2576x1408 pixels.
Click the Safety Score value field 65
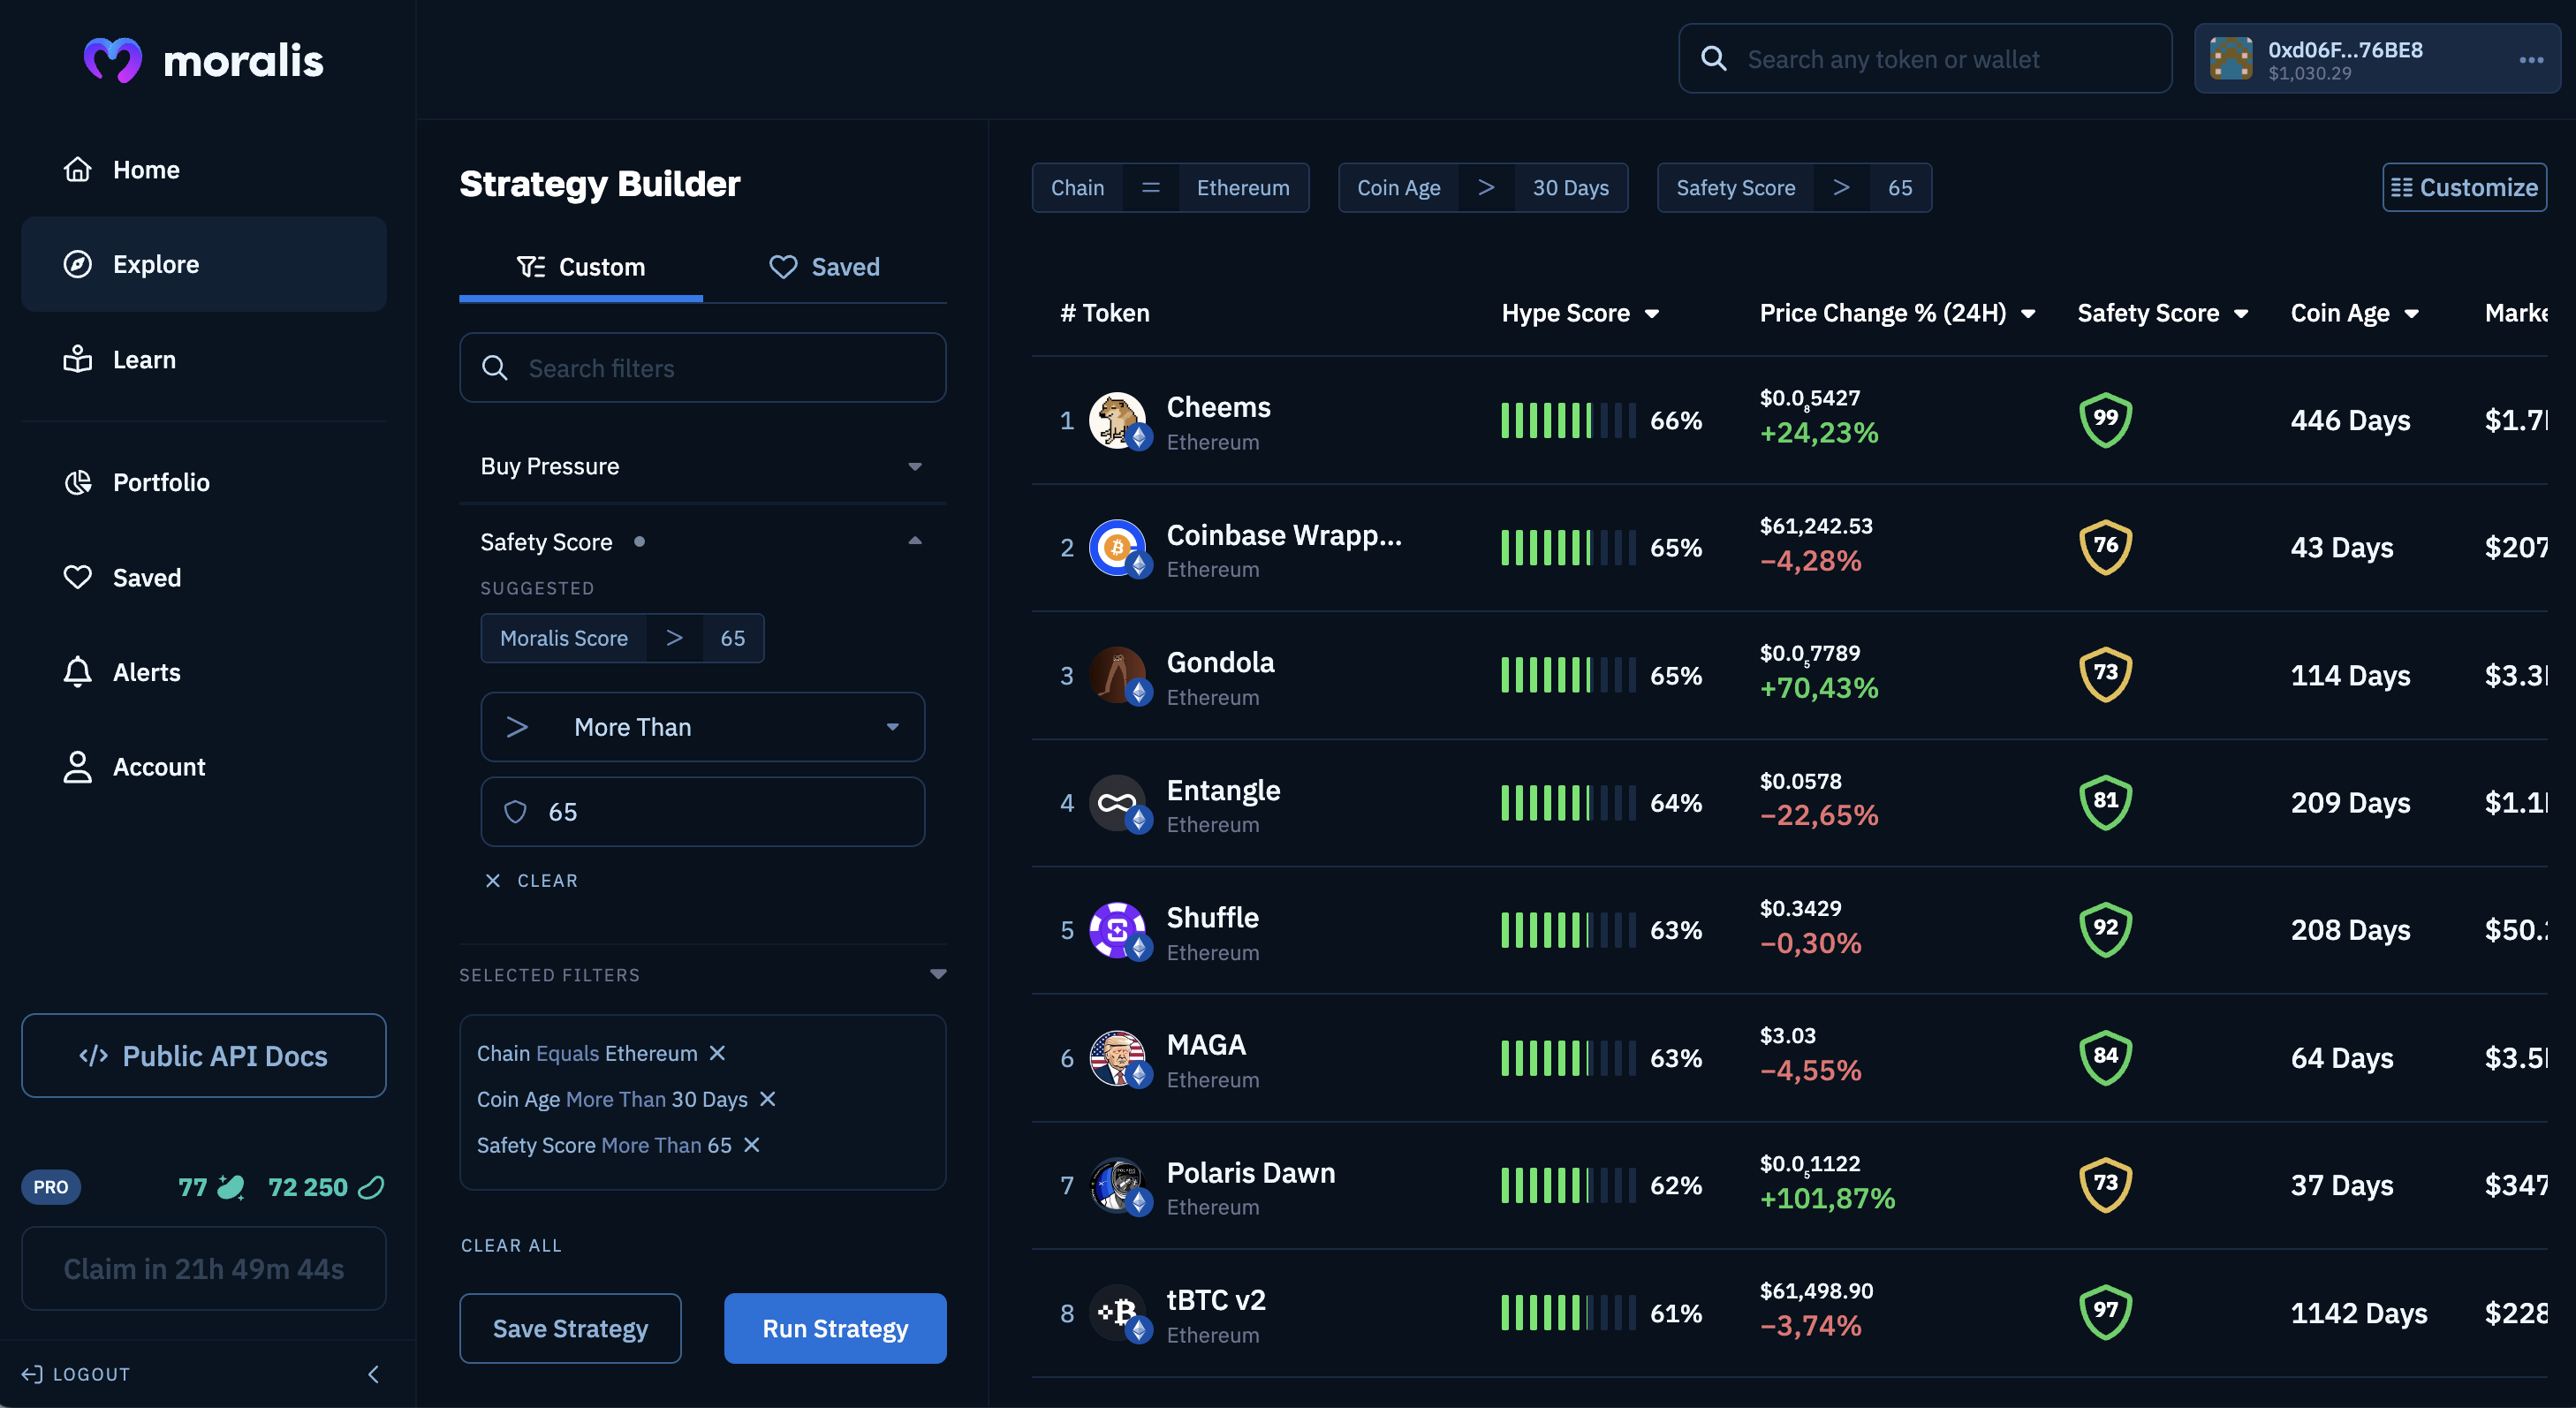(703, 812)
